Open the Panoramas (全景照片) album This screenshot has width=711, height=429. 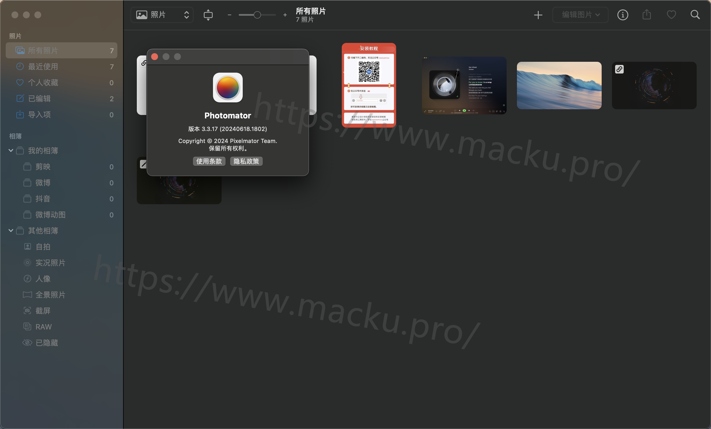[62, 295]
